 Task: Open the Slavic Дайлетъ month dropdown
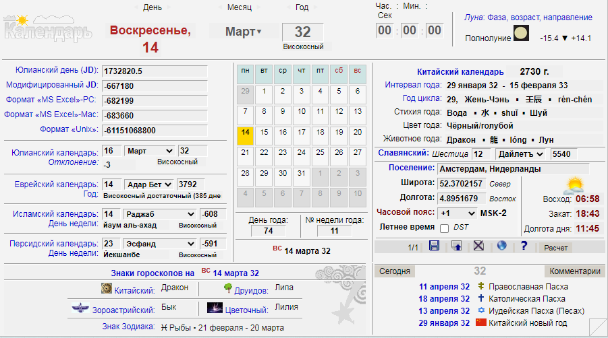(521, 154)
